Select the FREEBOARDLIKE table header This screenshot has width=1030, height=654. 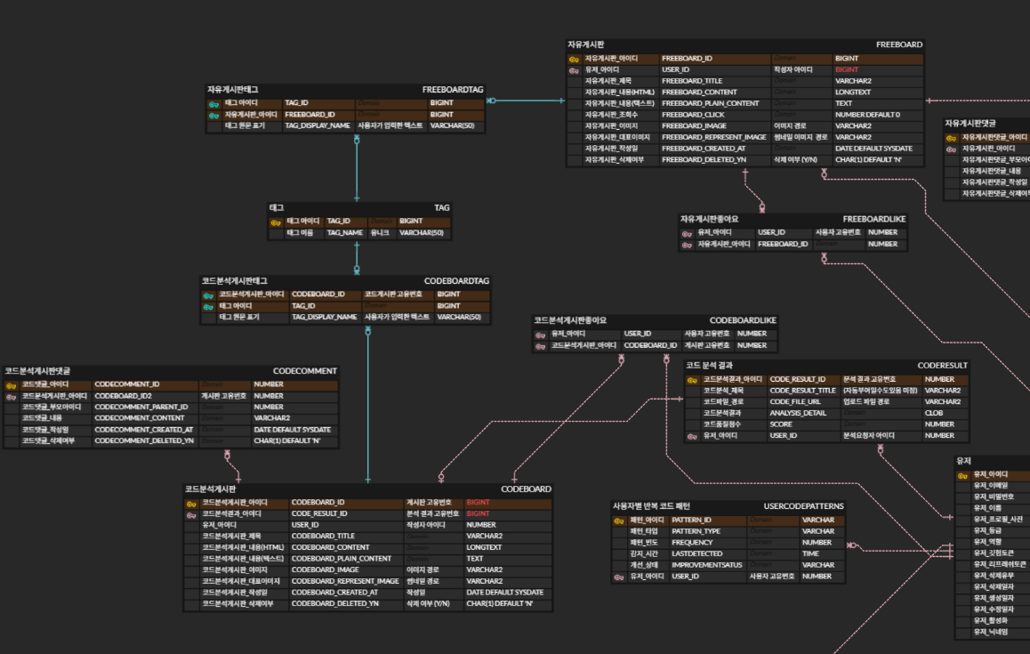(793, 219)
